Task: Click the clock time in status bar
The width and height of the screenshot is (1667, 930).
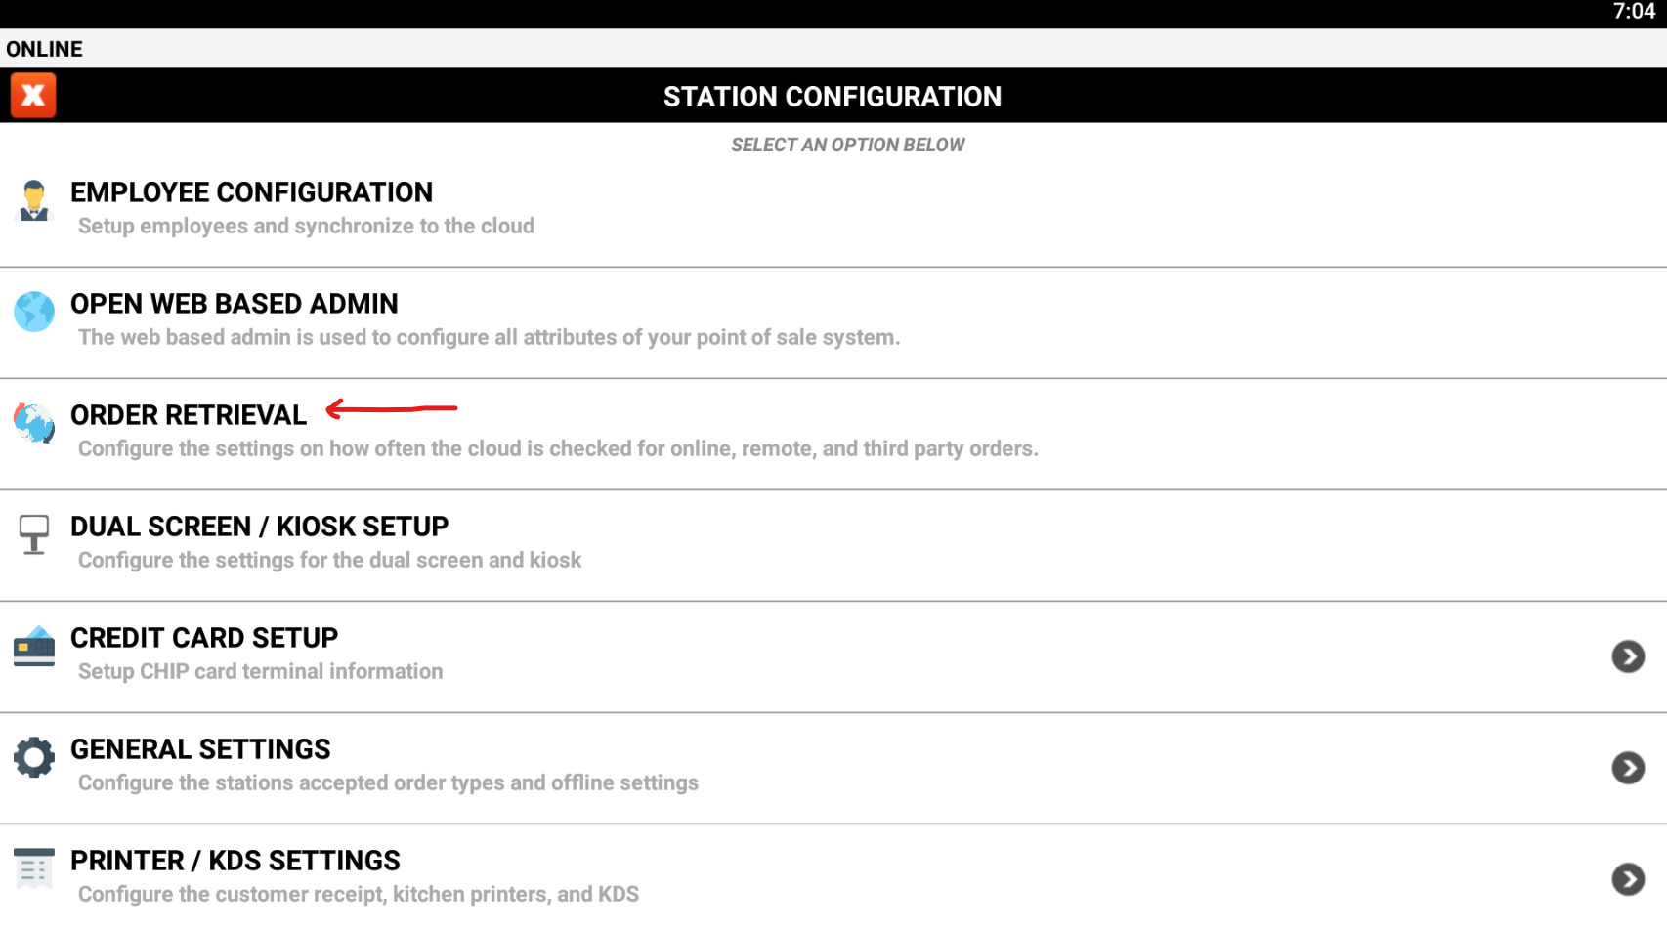Action: coord(1634,12)
